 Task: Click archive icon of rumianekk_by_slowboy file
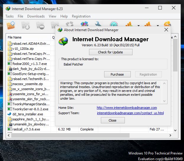(x=10, y=124)
